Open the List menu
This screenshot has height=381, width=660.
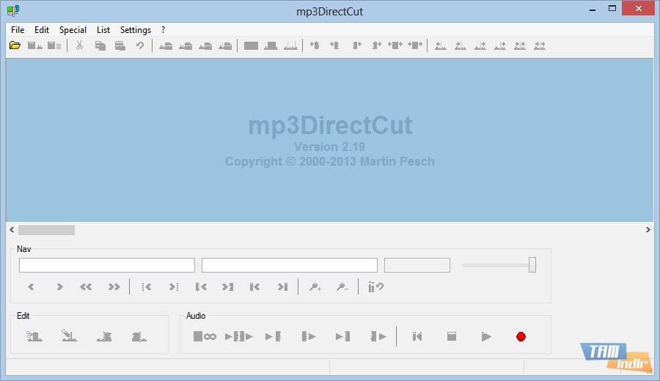click(103, 30)
